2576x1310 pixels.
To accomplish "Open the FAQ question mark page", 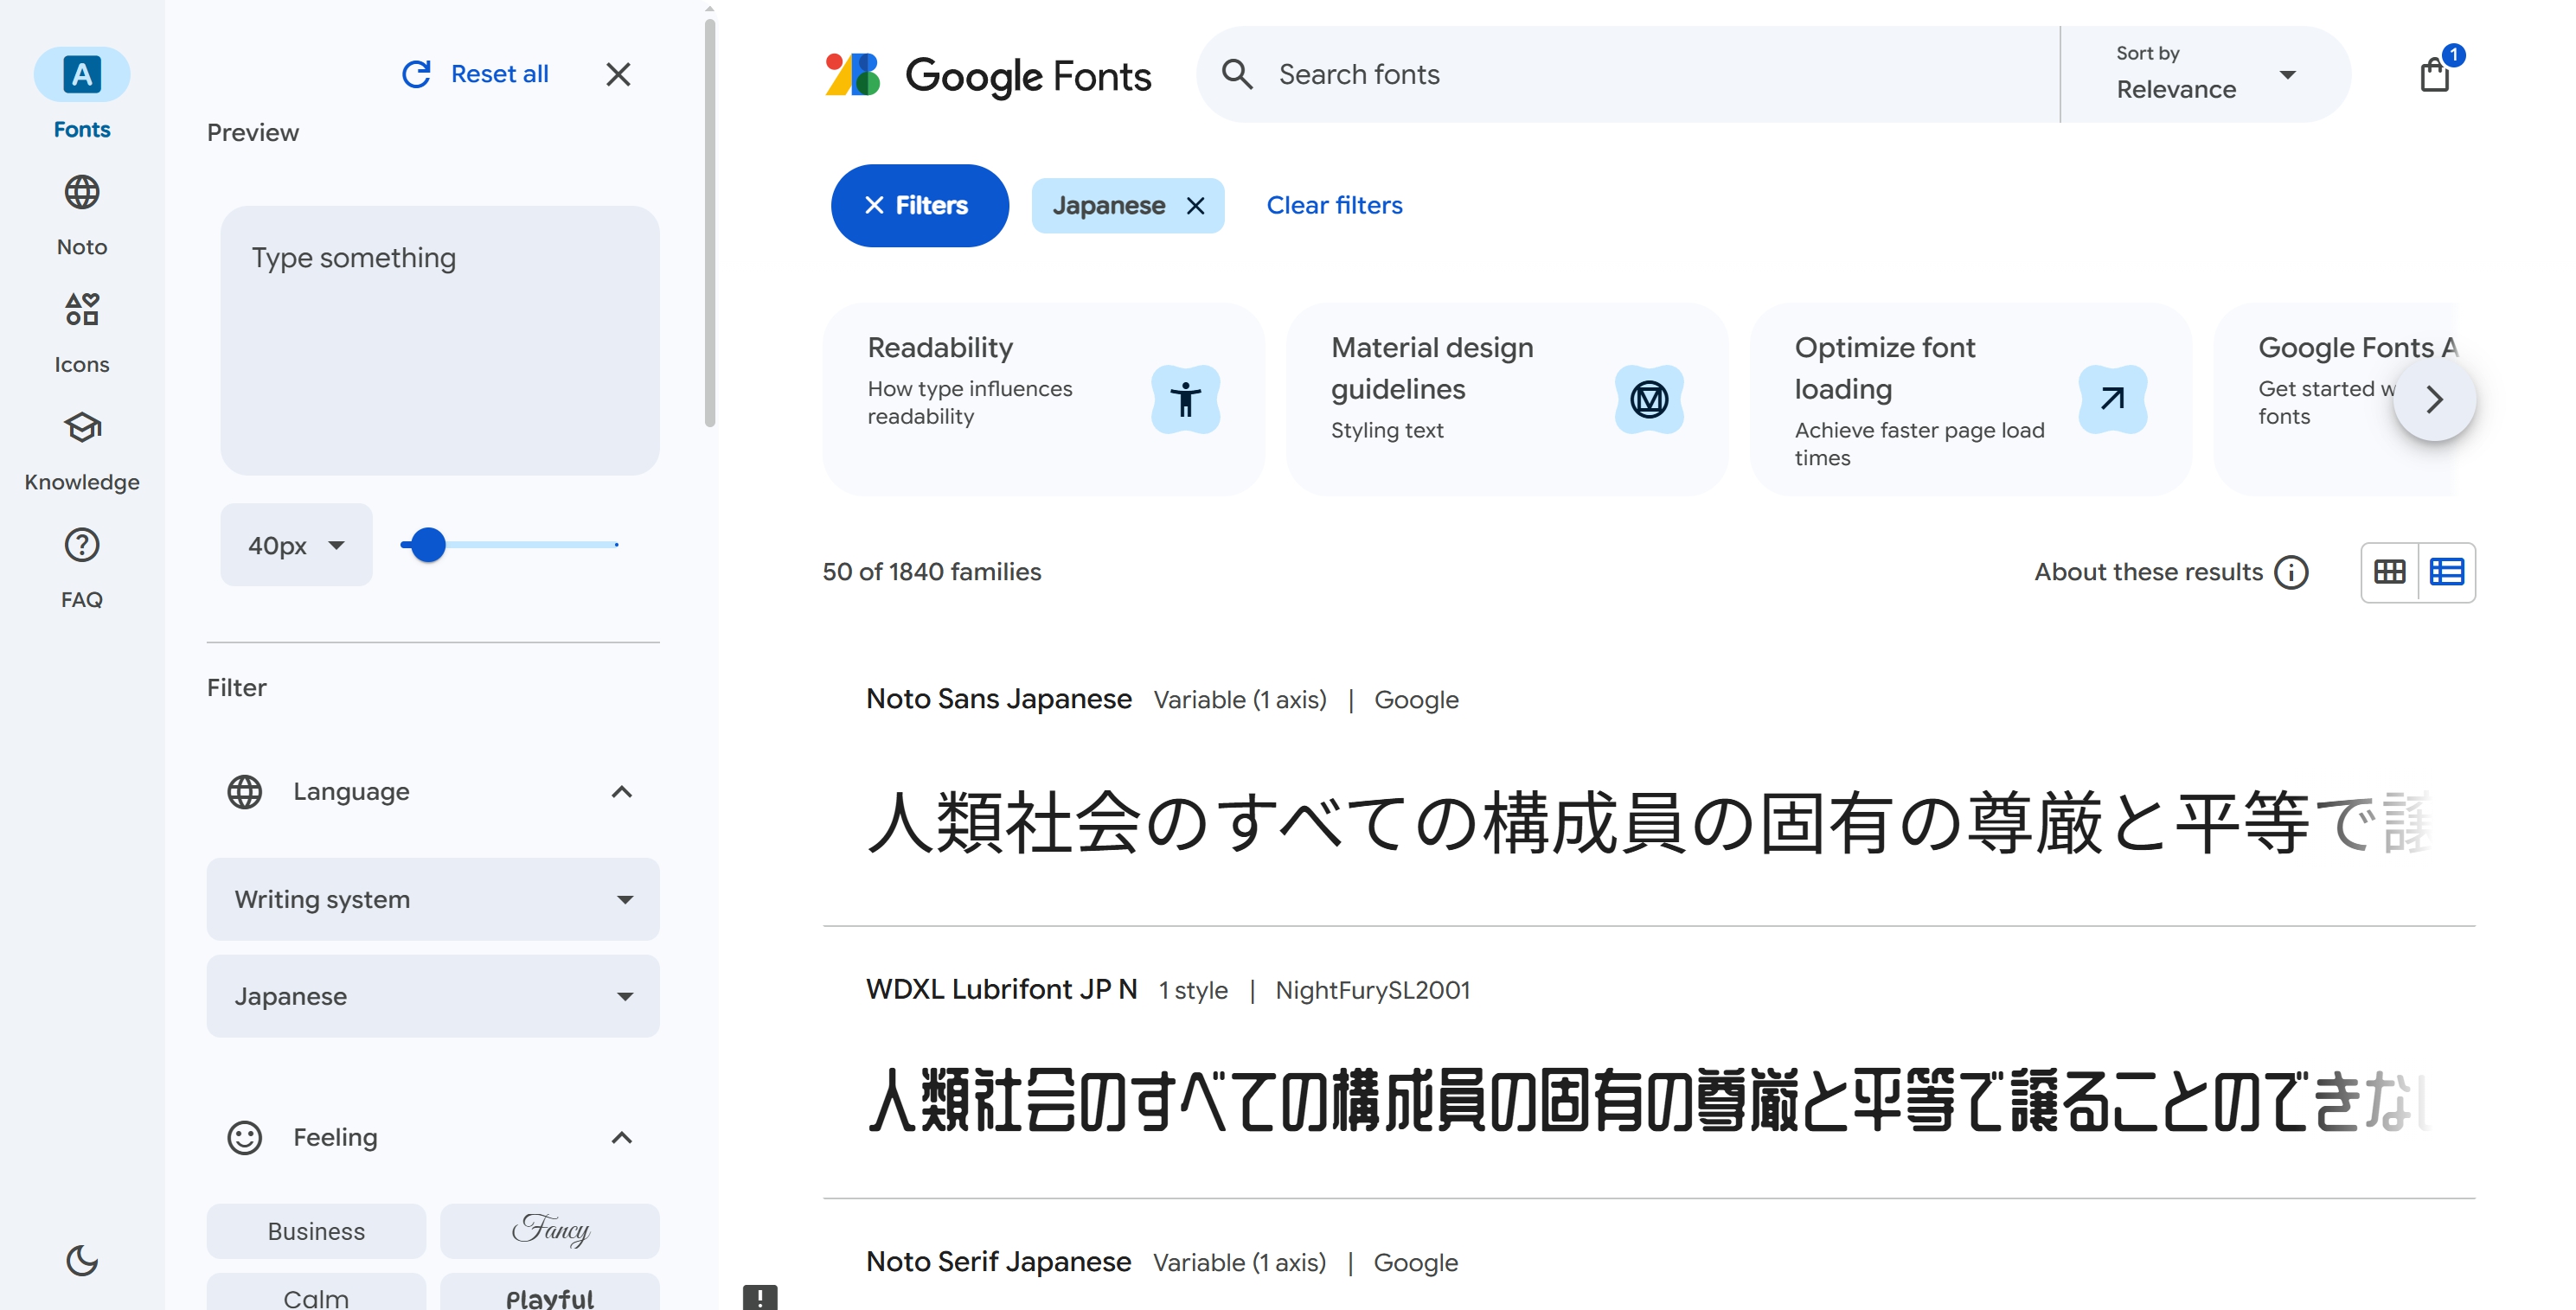I will [x=82, y=545].
